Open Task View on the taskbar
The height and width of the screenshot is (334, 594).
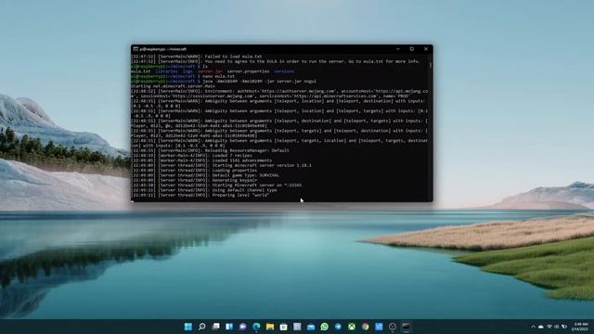(215, 327)
